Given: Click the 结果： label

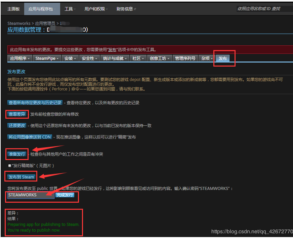Looking at the screenshot, I should [x=13, y=218].
